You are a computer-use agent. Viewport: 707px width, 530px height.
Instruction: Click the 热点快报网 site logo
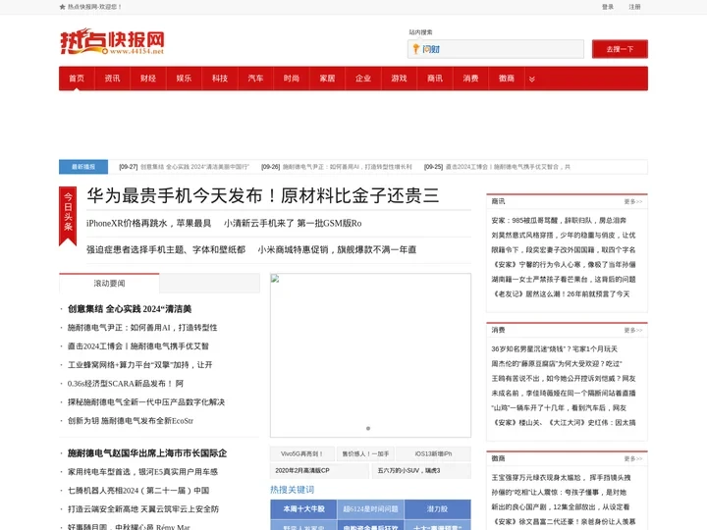click(x=112, y=41)
